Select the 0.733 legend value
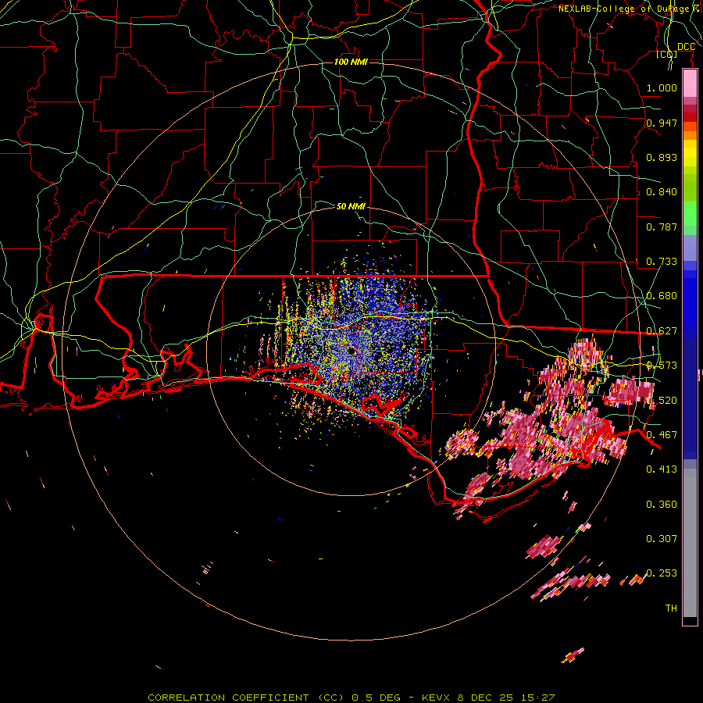This screenshot has height=703, width=703. tap(662, 262)
